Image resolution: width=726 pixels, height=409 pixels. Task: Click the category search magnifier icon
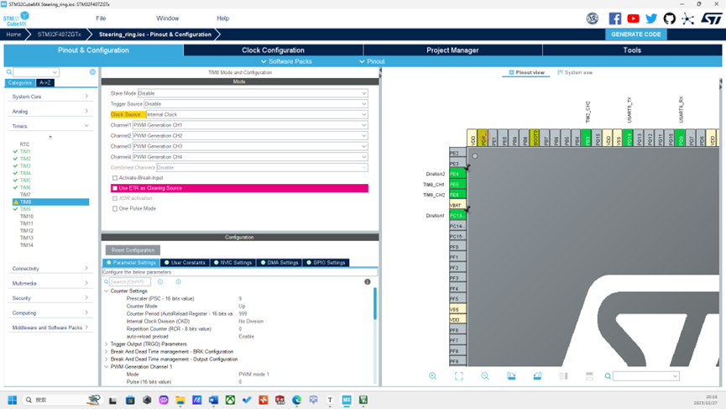pos(8,71)
